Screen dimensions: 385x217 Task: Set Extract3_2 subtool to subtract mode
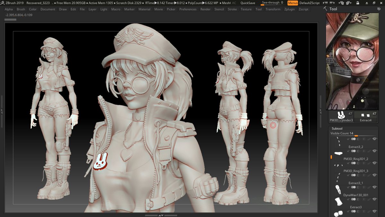coord(358,139)
